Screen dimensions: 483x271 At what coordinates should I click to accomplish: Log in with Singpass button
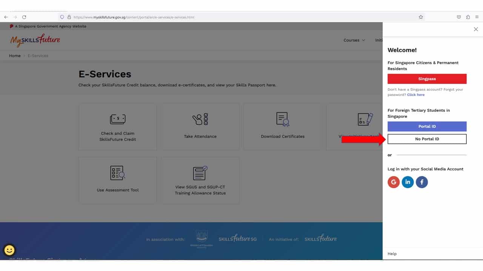pos(427,79)
